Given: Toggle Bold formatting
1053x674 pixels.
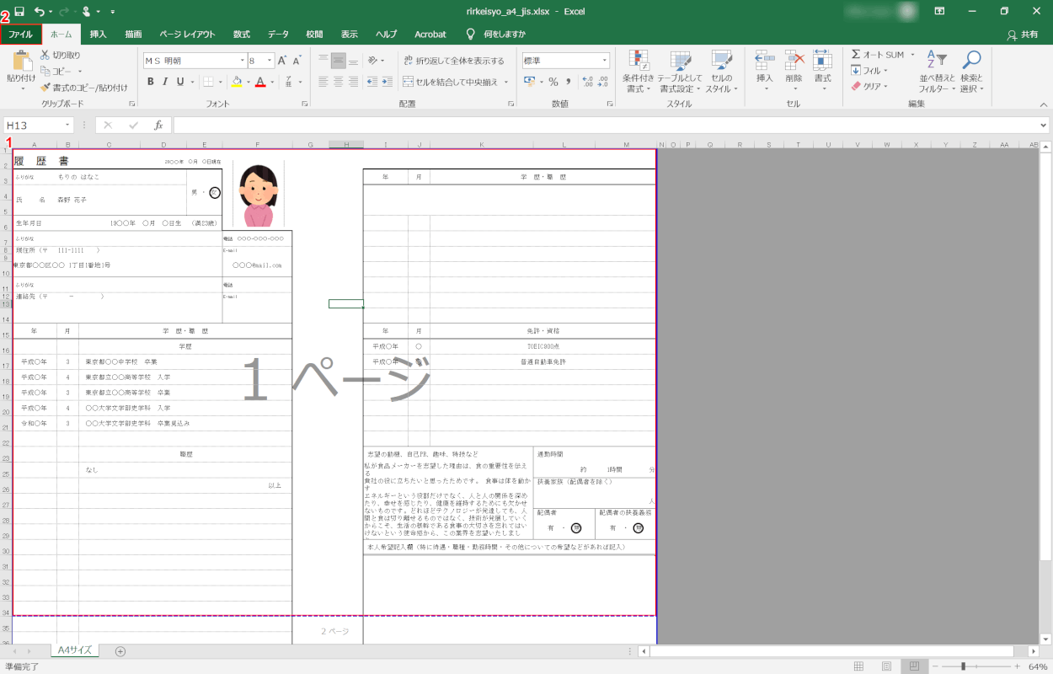Looking at the screenshot, I should 151,82.
